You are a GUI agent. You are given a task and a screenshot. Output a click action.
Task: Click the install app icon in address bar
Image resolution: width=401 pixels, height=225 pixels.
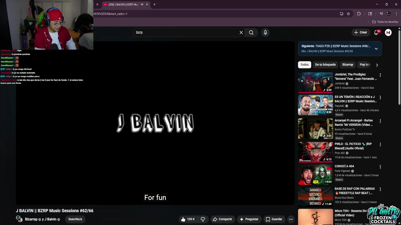(x=341, y=14)
